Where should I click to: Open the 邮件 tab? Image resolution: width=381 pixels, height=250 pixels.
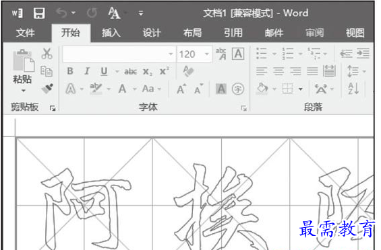tap(274, 33)
